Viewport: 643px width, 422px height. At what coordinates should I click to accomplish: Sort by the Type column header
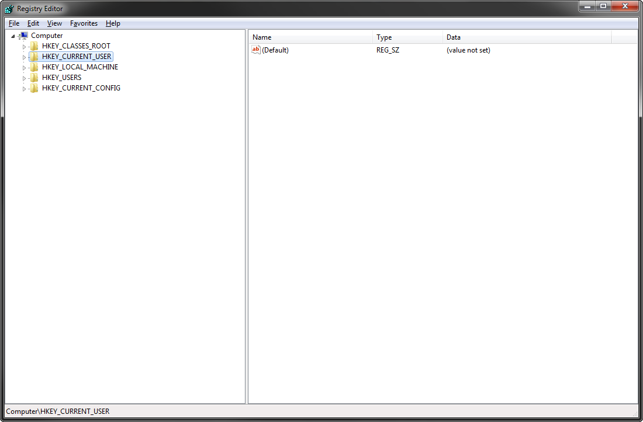408,37
